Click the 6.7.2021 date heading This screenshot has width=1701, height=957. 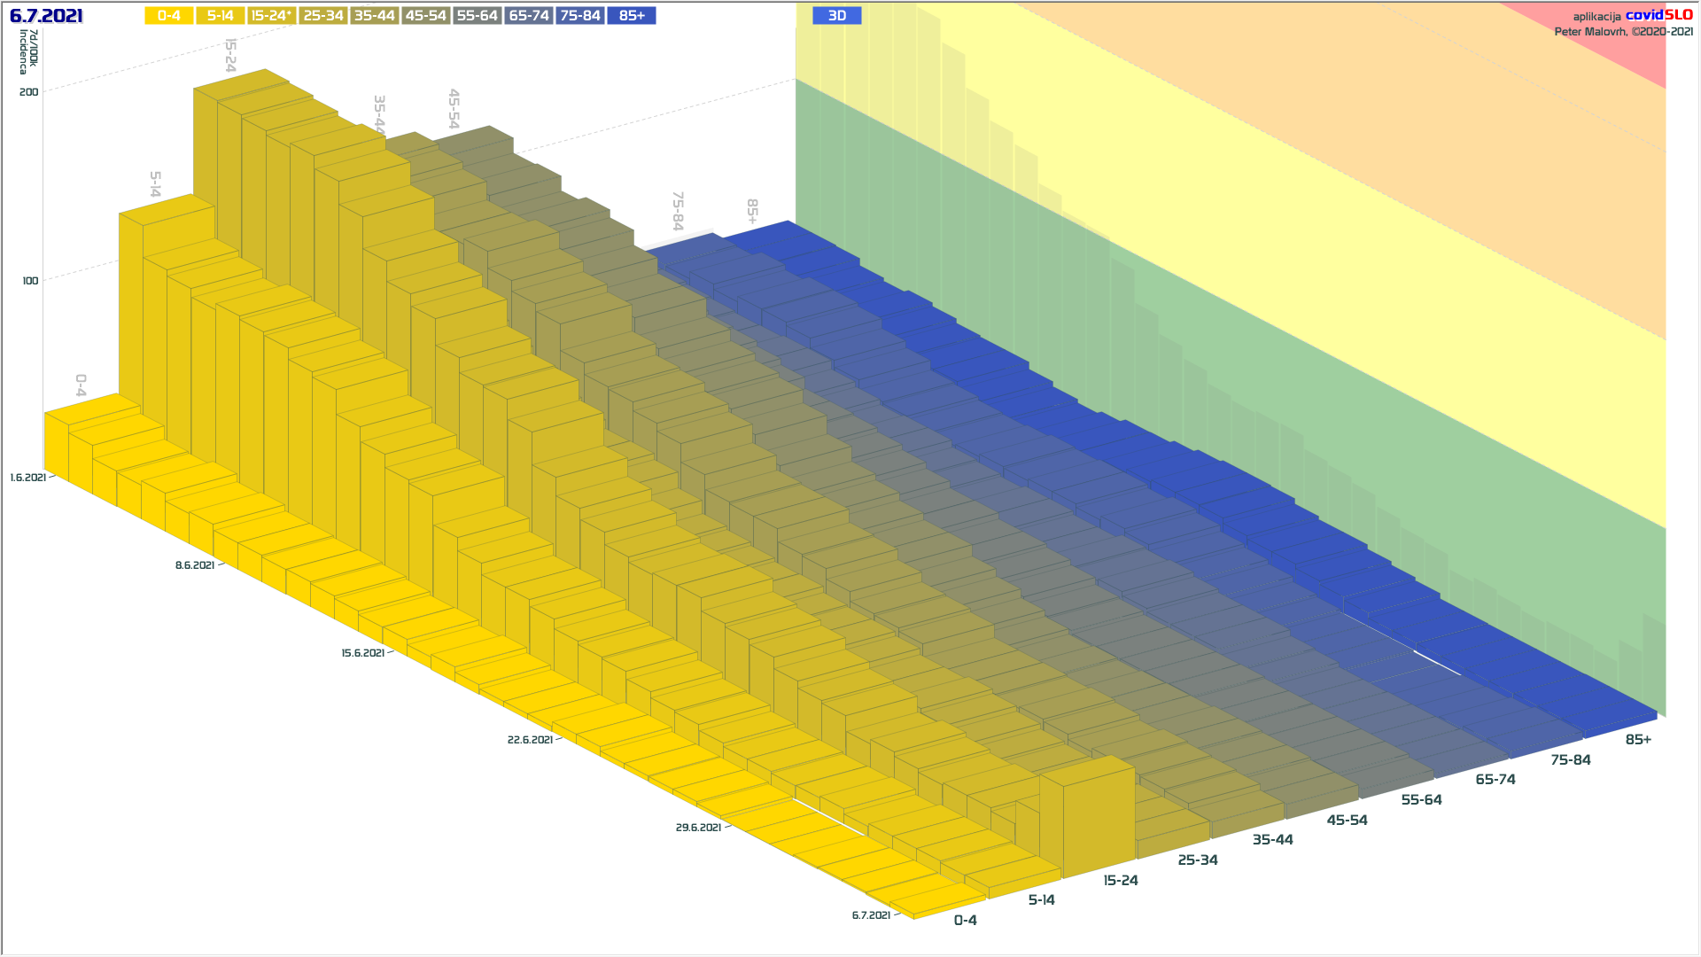click(46, 16)
